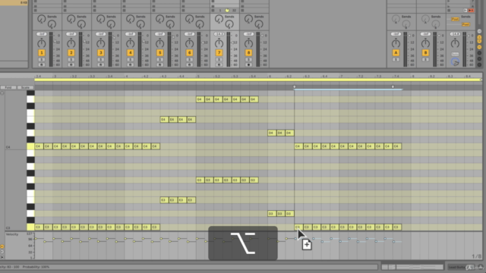Click track 3 pan knob
The image size is (486, 273).
[x=101, y=43]
